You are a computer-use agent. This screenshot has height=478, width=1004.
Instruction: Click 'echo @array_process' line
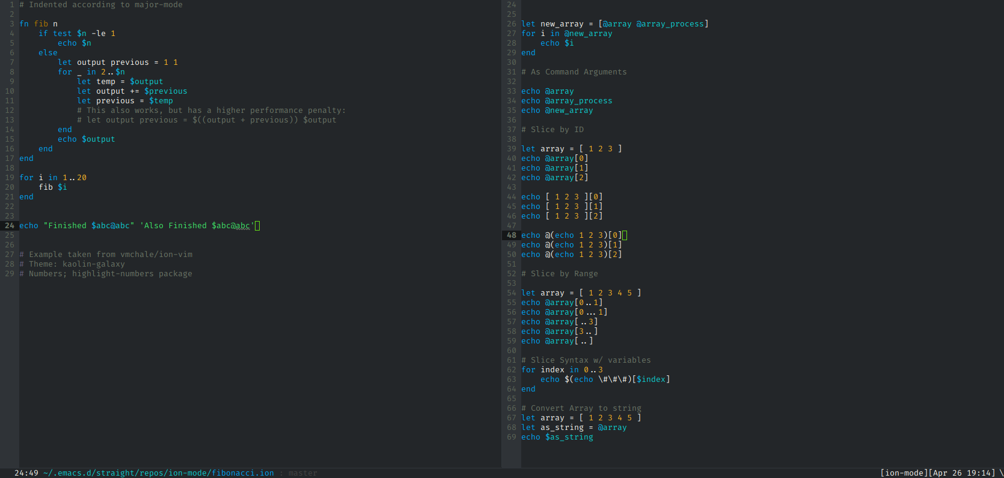pyautogui.click(x=567, y=101)
